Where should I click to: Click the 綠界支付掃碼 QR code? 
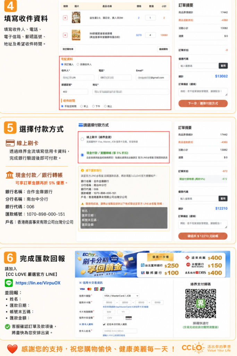pyautogui.click(x=201, y=303)
